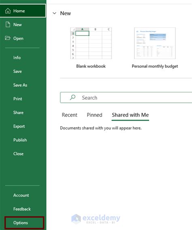Click the magnifying glass search icon
The width and height of the screenshot is (192, 230).
coord(73,97)
